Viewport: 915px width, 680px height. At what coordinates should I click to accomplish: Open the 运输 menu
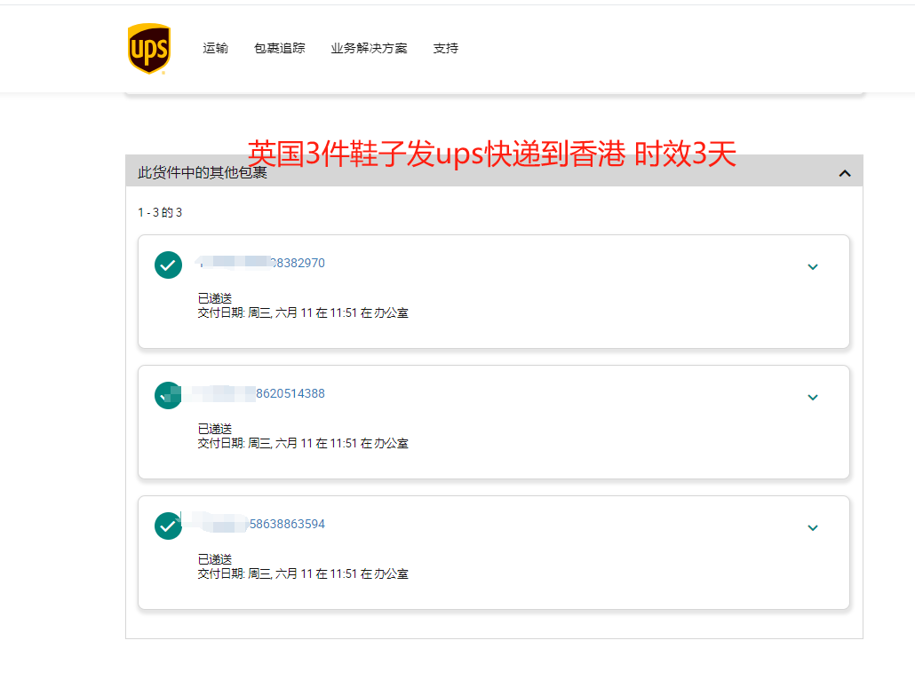215,49
